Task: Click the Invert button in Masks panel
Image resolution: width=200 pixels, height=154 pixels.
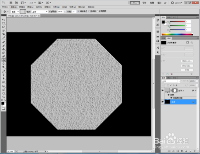Action: (187, 70)
